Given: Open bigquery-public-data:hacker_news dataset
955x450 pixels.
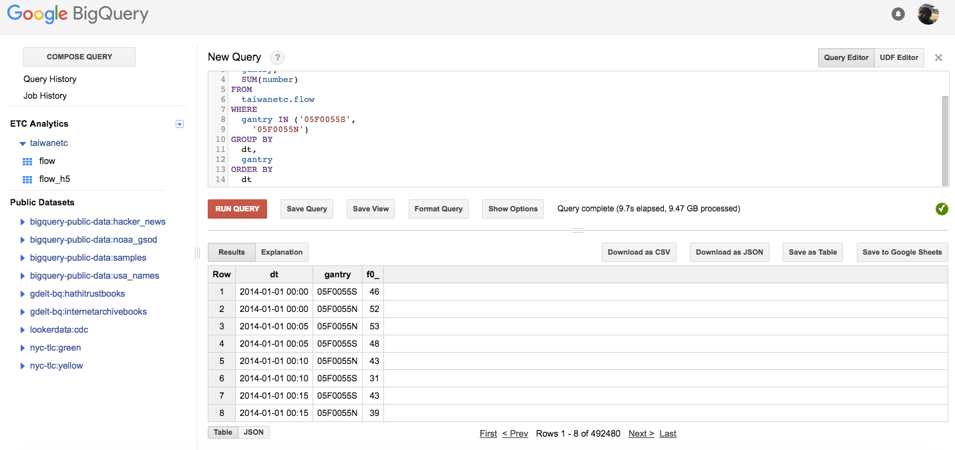Looking at the screenshot, I should click(98, 221).
